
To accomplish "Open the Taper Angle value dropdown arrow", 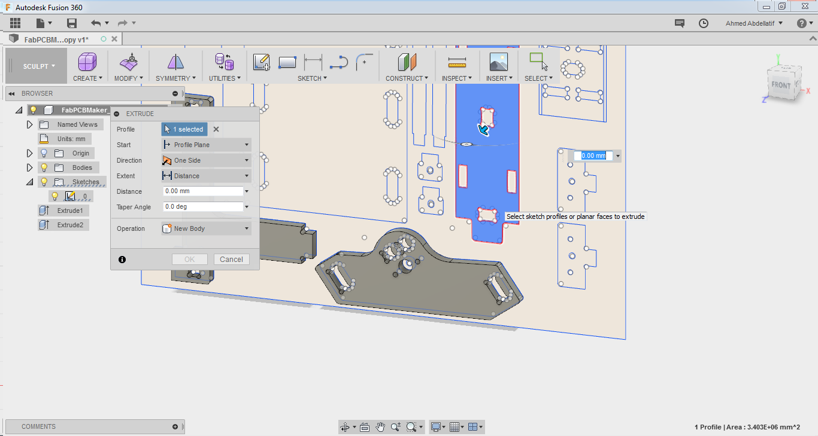I will (x=247, y=207).
